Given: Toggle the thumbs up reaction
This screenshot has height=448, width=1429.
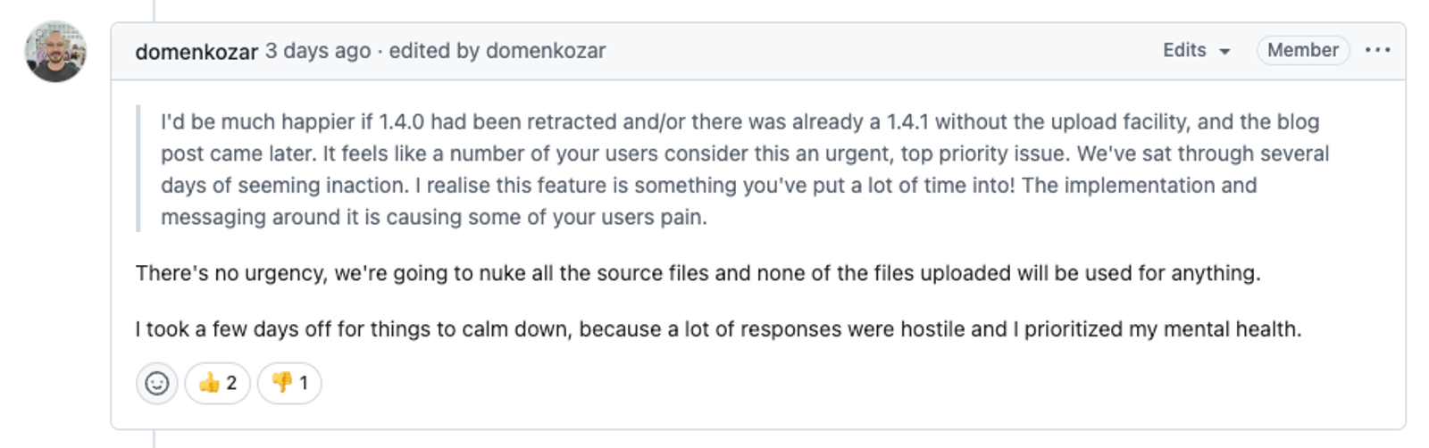Looking at the screenshot, I should [x=218, y=384].
